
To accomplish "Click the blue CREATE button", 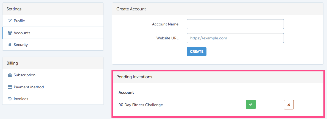I will [197, 51].
